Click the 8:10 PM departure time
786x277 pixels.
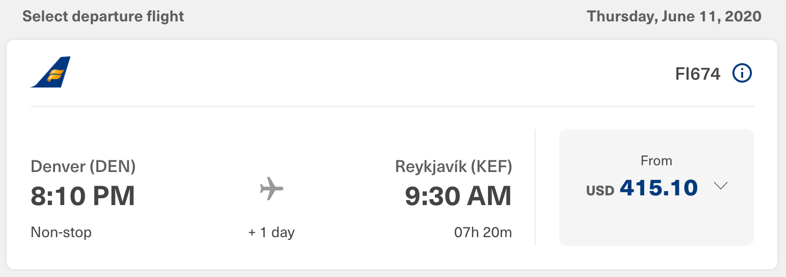click(x=83, y=196)
